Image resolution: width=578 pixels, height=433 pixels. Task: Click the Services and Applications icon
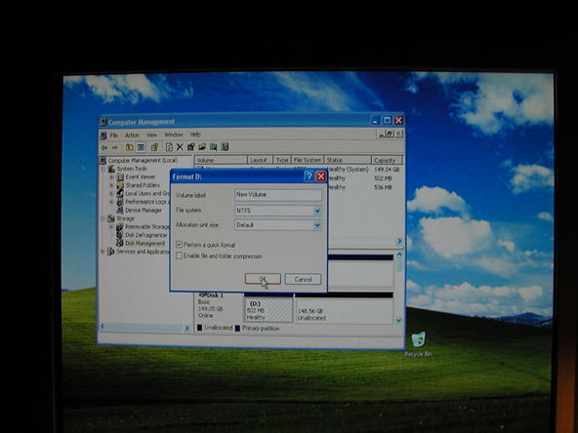[111, 252]
